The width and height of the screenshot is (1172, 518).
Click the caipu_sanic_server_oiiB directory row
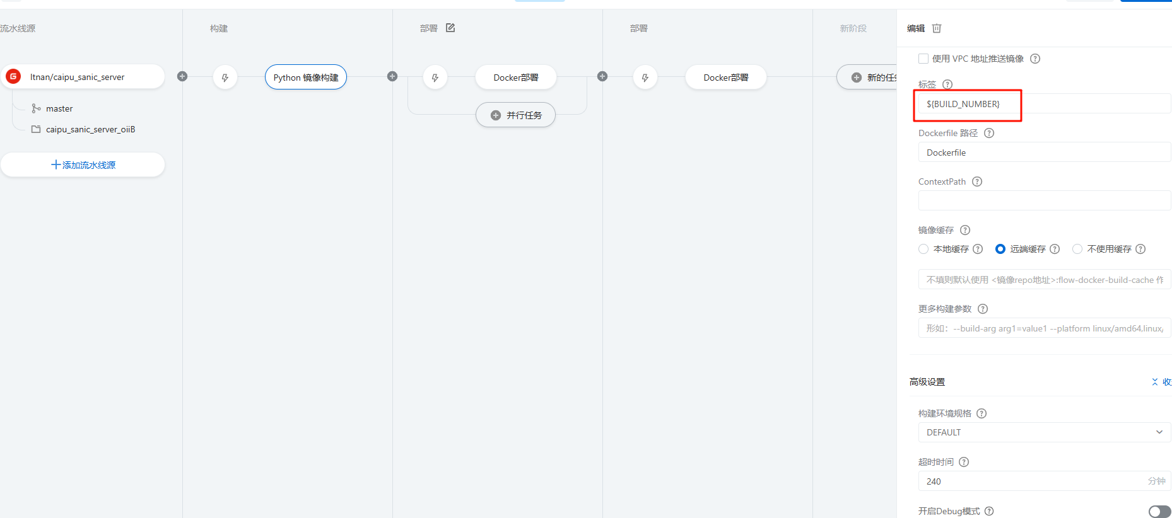click(83, 129)
